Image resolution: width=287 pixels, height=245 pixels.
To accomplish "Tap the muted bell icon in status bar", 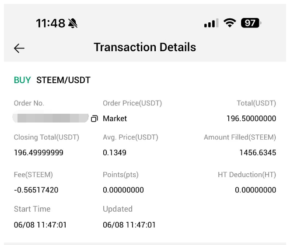I will coord(73,23).
